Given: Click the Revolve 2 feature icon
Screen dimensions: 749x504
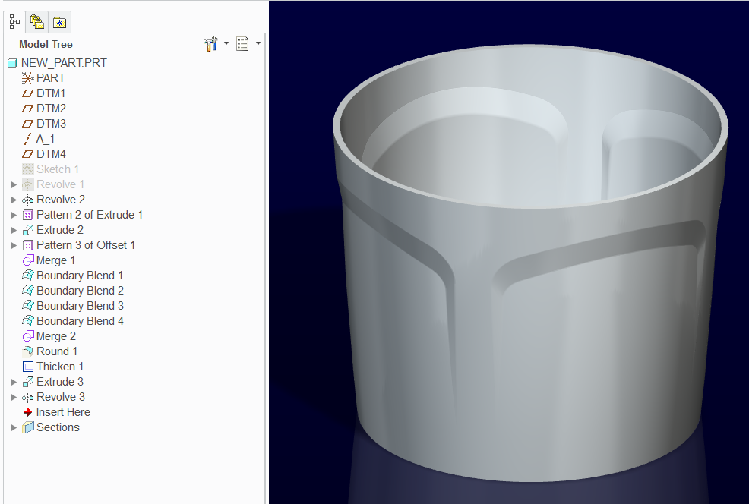Looking at the screenshot, I should click(27, 199).
